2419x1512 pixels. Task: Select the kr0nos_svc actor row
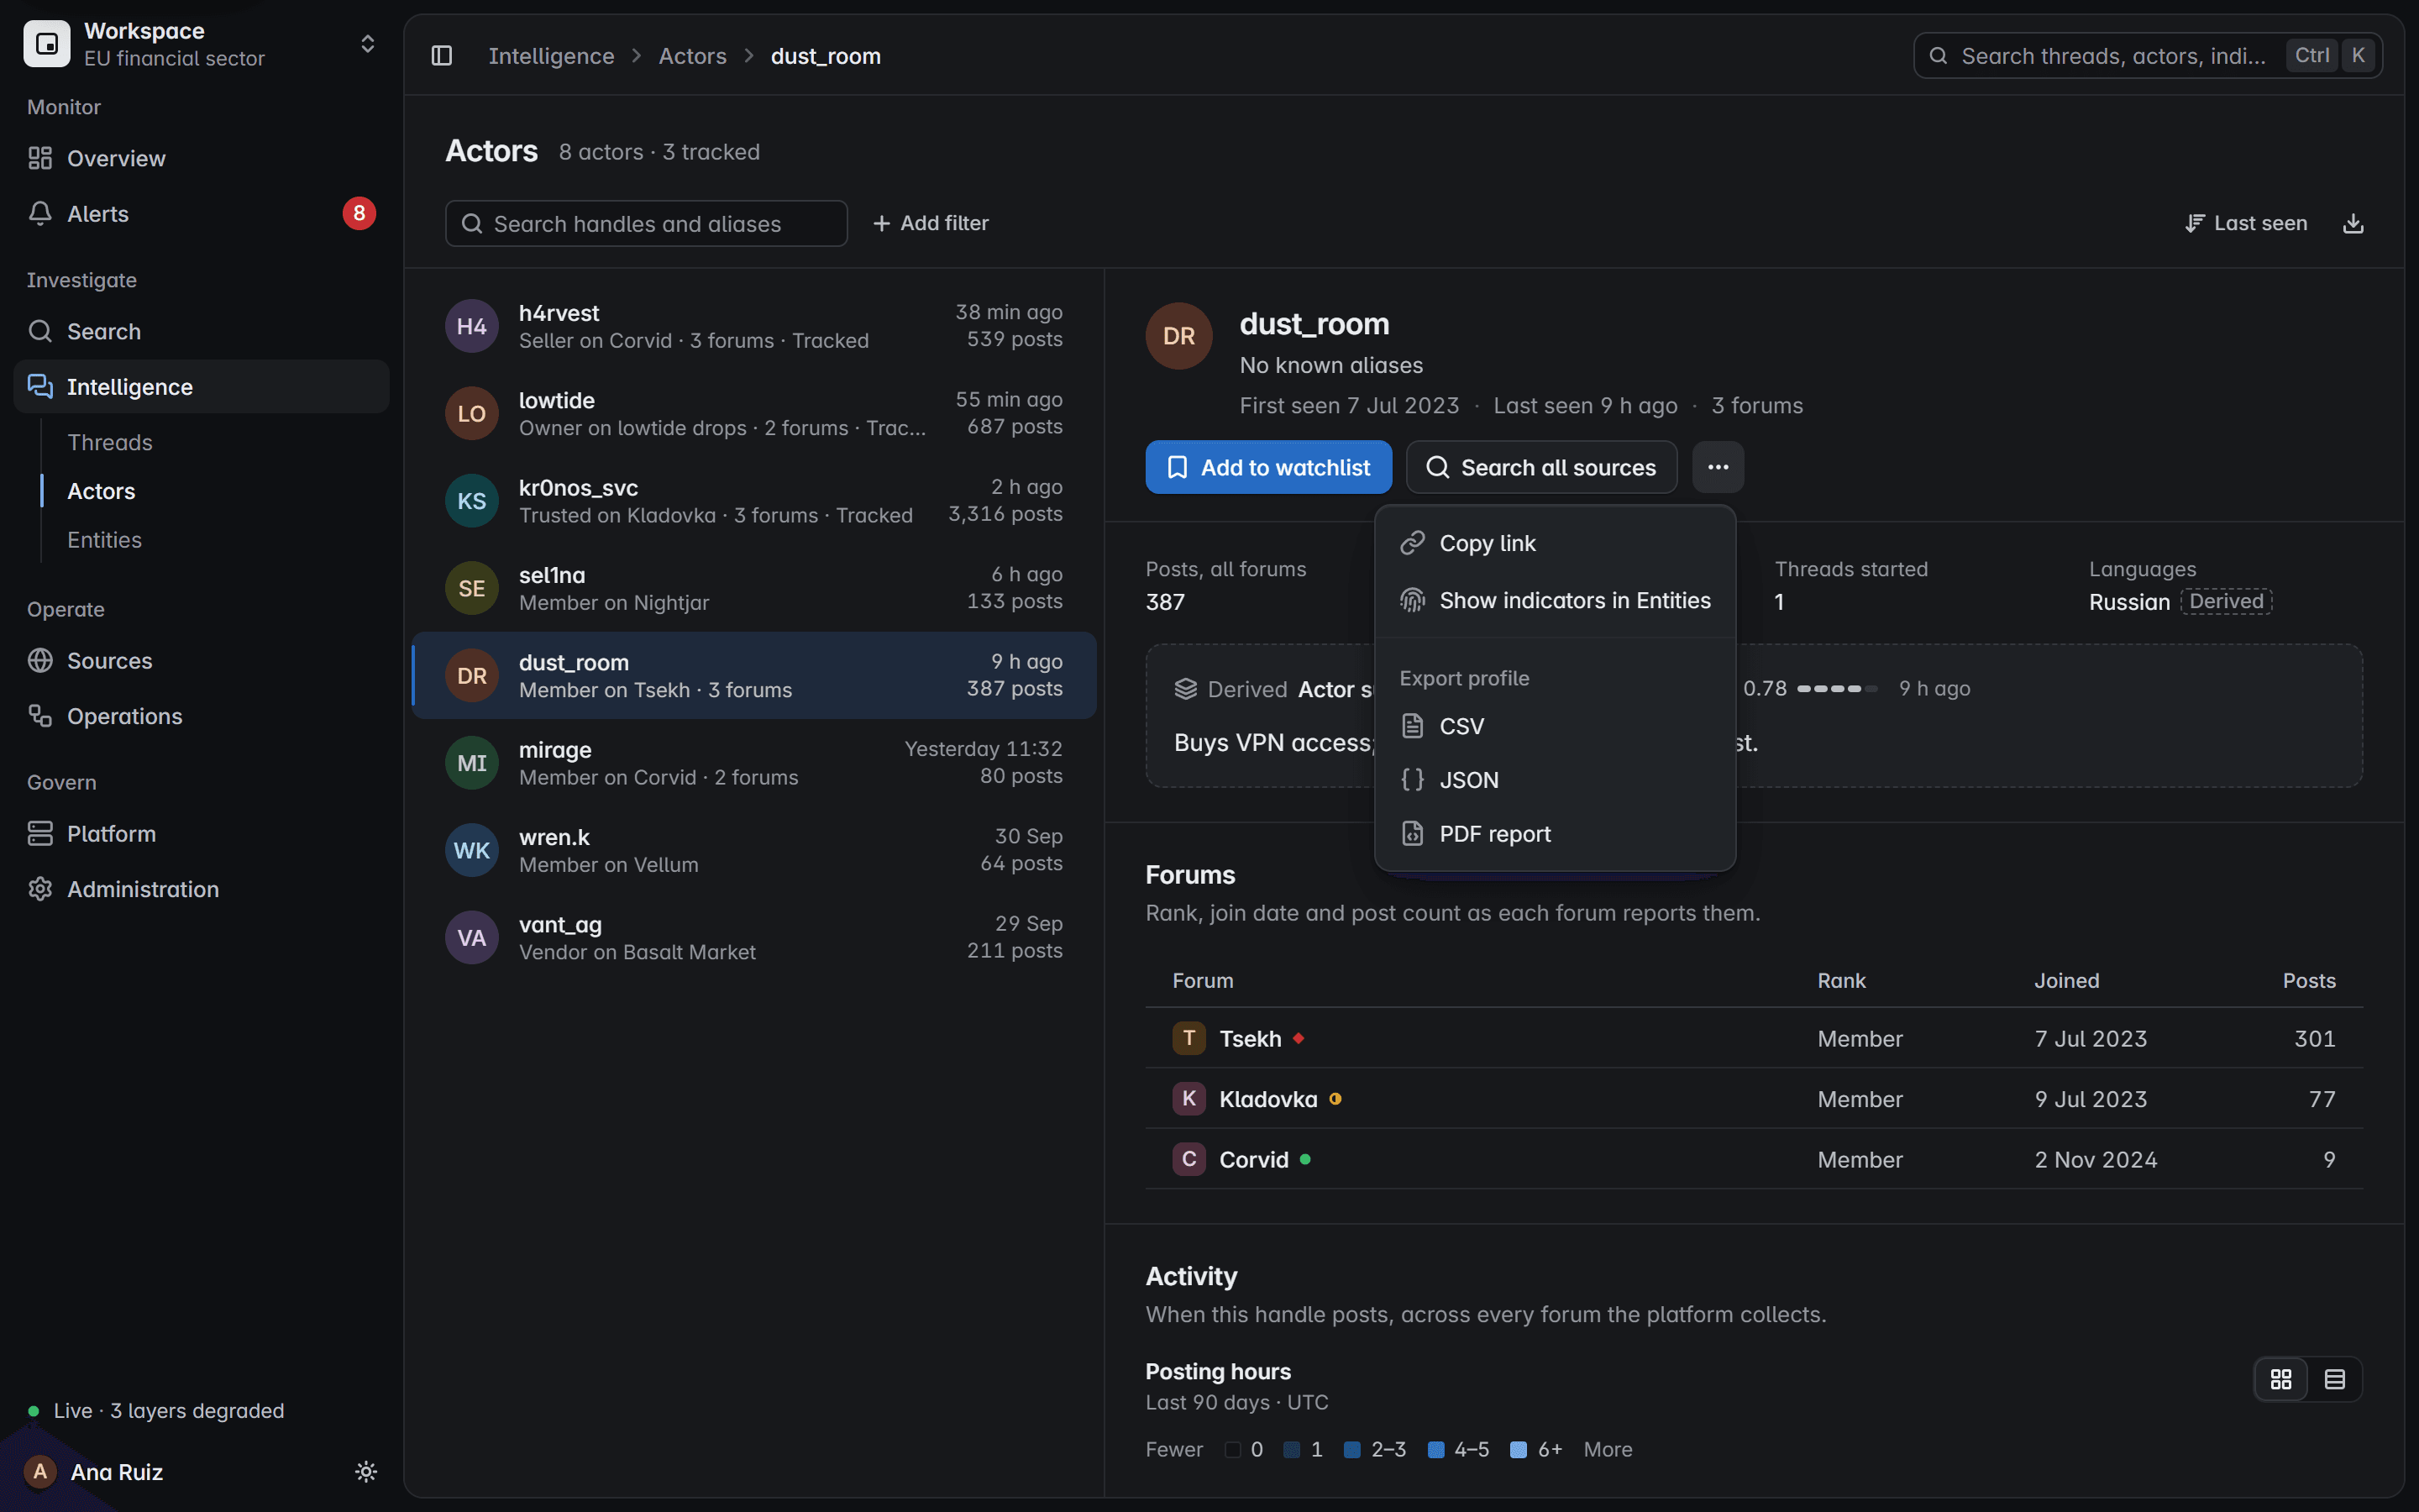tap(753, 501)
